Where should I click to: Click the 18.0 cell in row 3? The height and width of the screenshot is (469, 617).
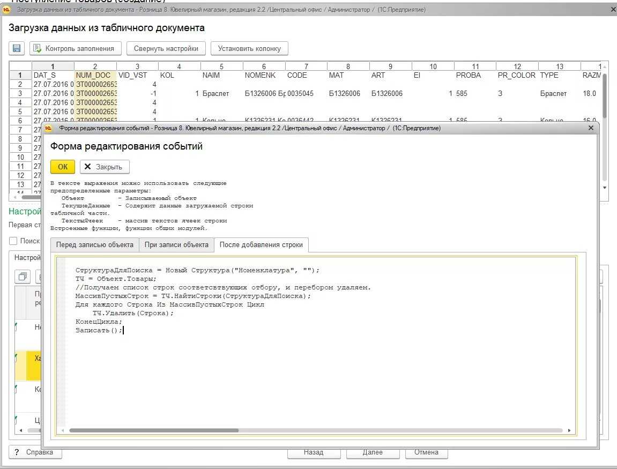590,94
